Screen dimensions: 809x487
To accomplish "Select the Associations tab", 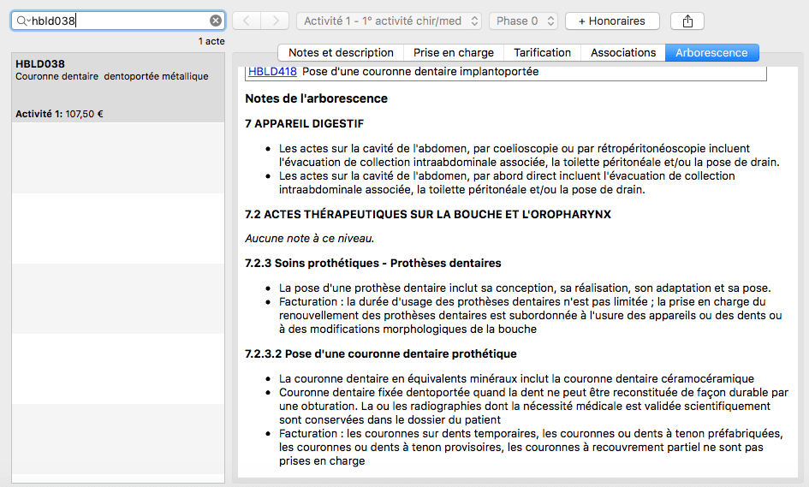I will click(x=623, y=52).
